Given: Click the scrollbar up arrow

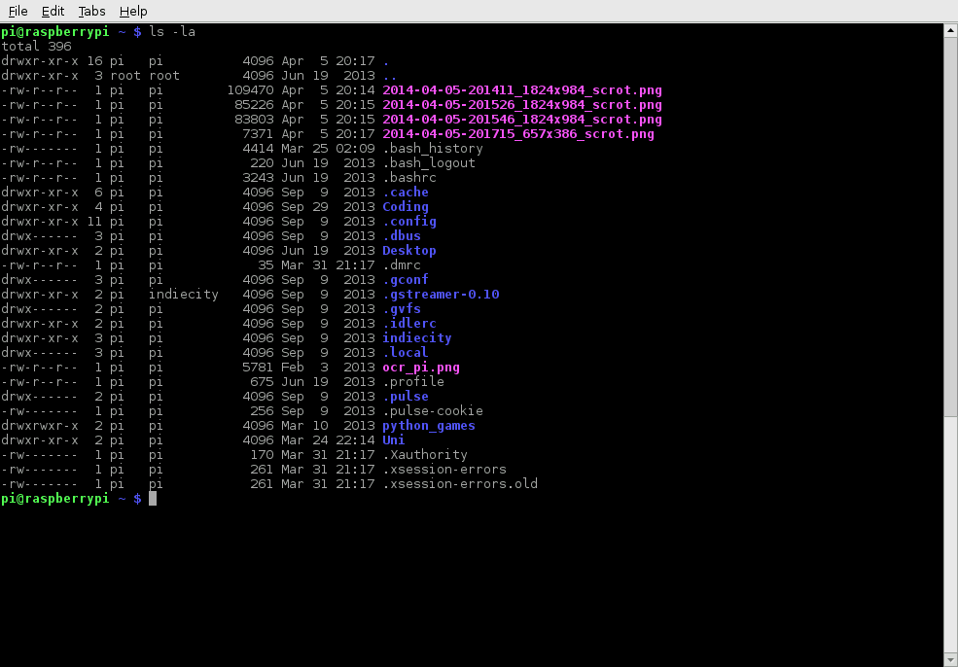Looking at the screenshot, I should click(x=950, y=31).
